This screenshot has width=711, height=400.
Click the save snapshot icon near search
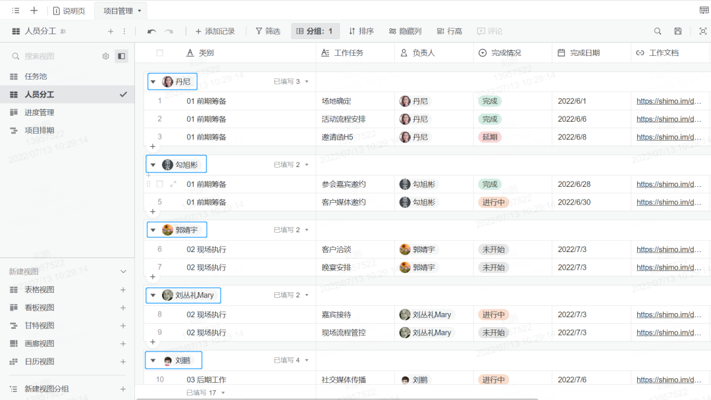tap(677, 31)
